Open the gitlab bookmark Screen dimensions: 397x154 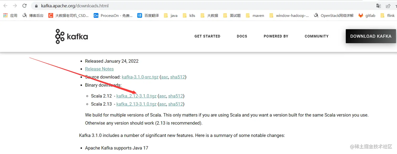coord(367,15)
